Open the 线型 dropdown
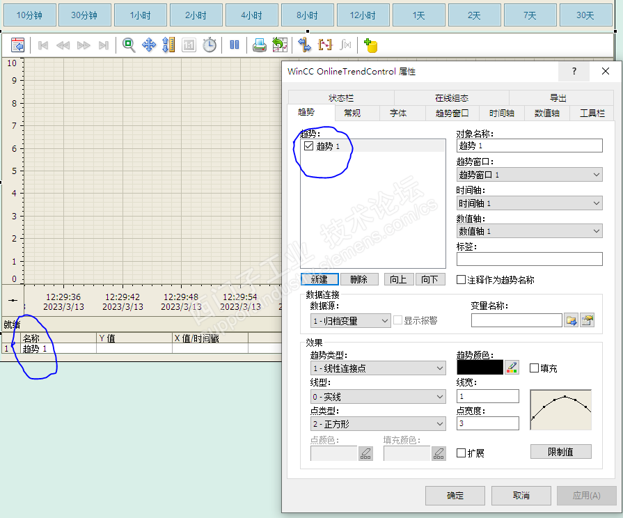Viewport: 623px width, 518px height. 378,397
